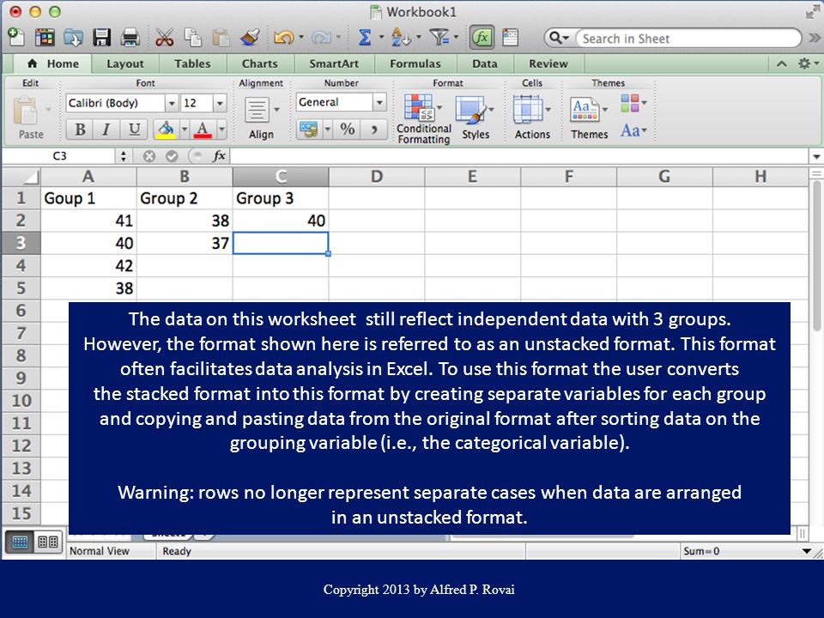Click the Filter funnel icon
Screen dimensions: 824x618
439,38
